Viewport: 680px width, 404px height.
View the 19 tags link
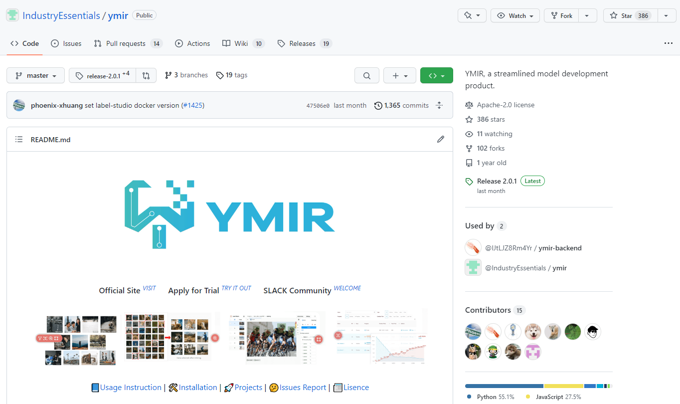[232, 75]
